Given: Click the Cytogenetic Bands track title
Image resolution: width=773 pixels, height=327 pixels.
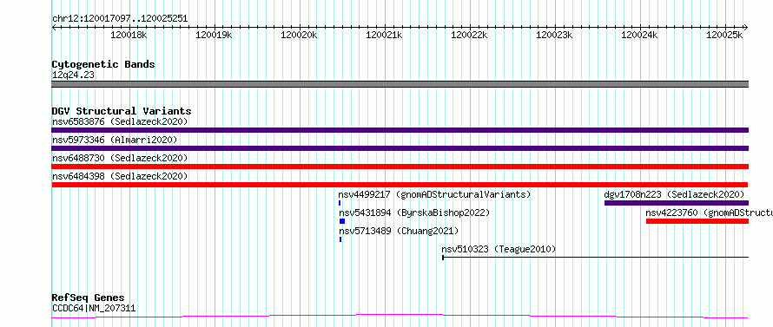Looking at the screenshot, I should [x=103, y=64].
